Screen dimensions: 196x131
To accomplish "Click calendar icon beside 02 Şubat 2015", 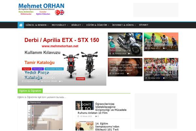I will point(146,78).
